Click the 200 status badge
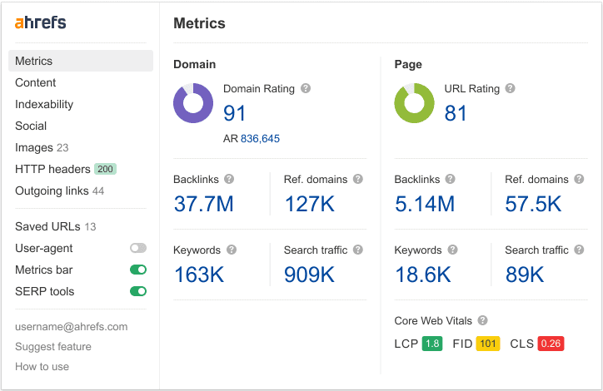The height and width of the screenshot is (391, 603). tap(106, 169)
